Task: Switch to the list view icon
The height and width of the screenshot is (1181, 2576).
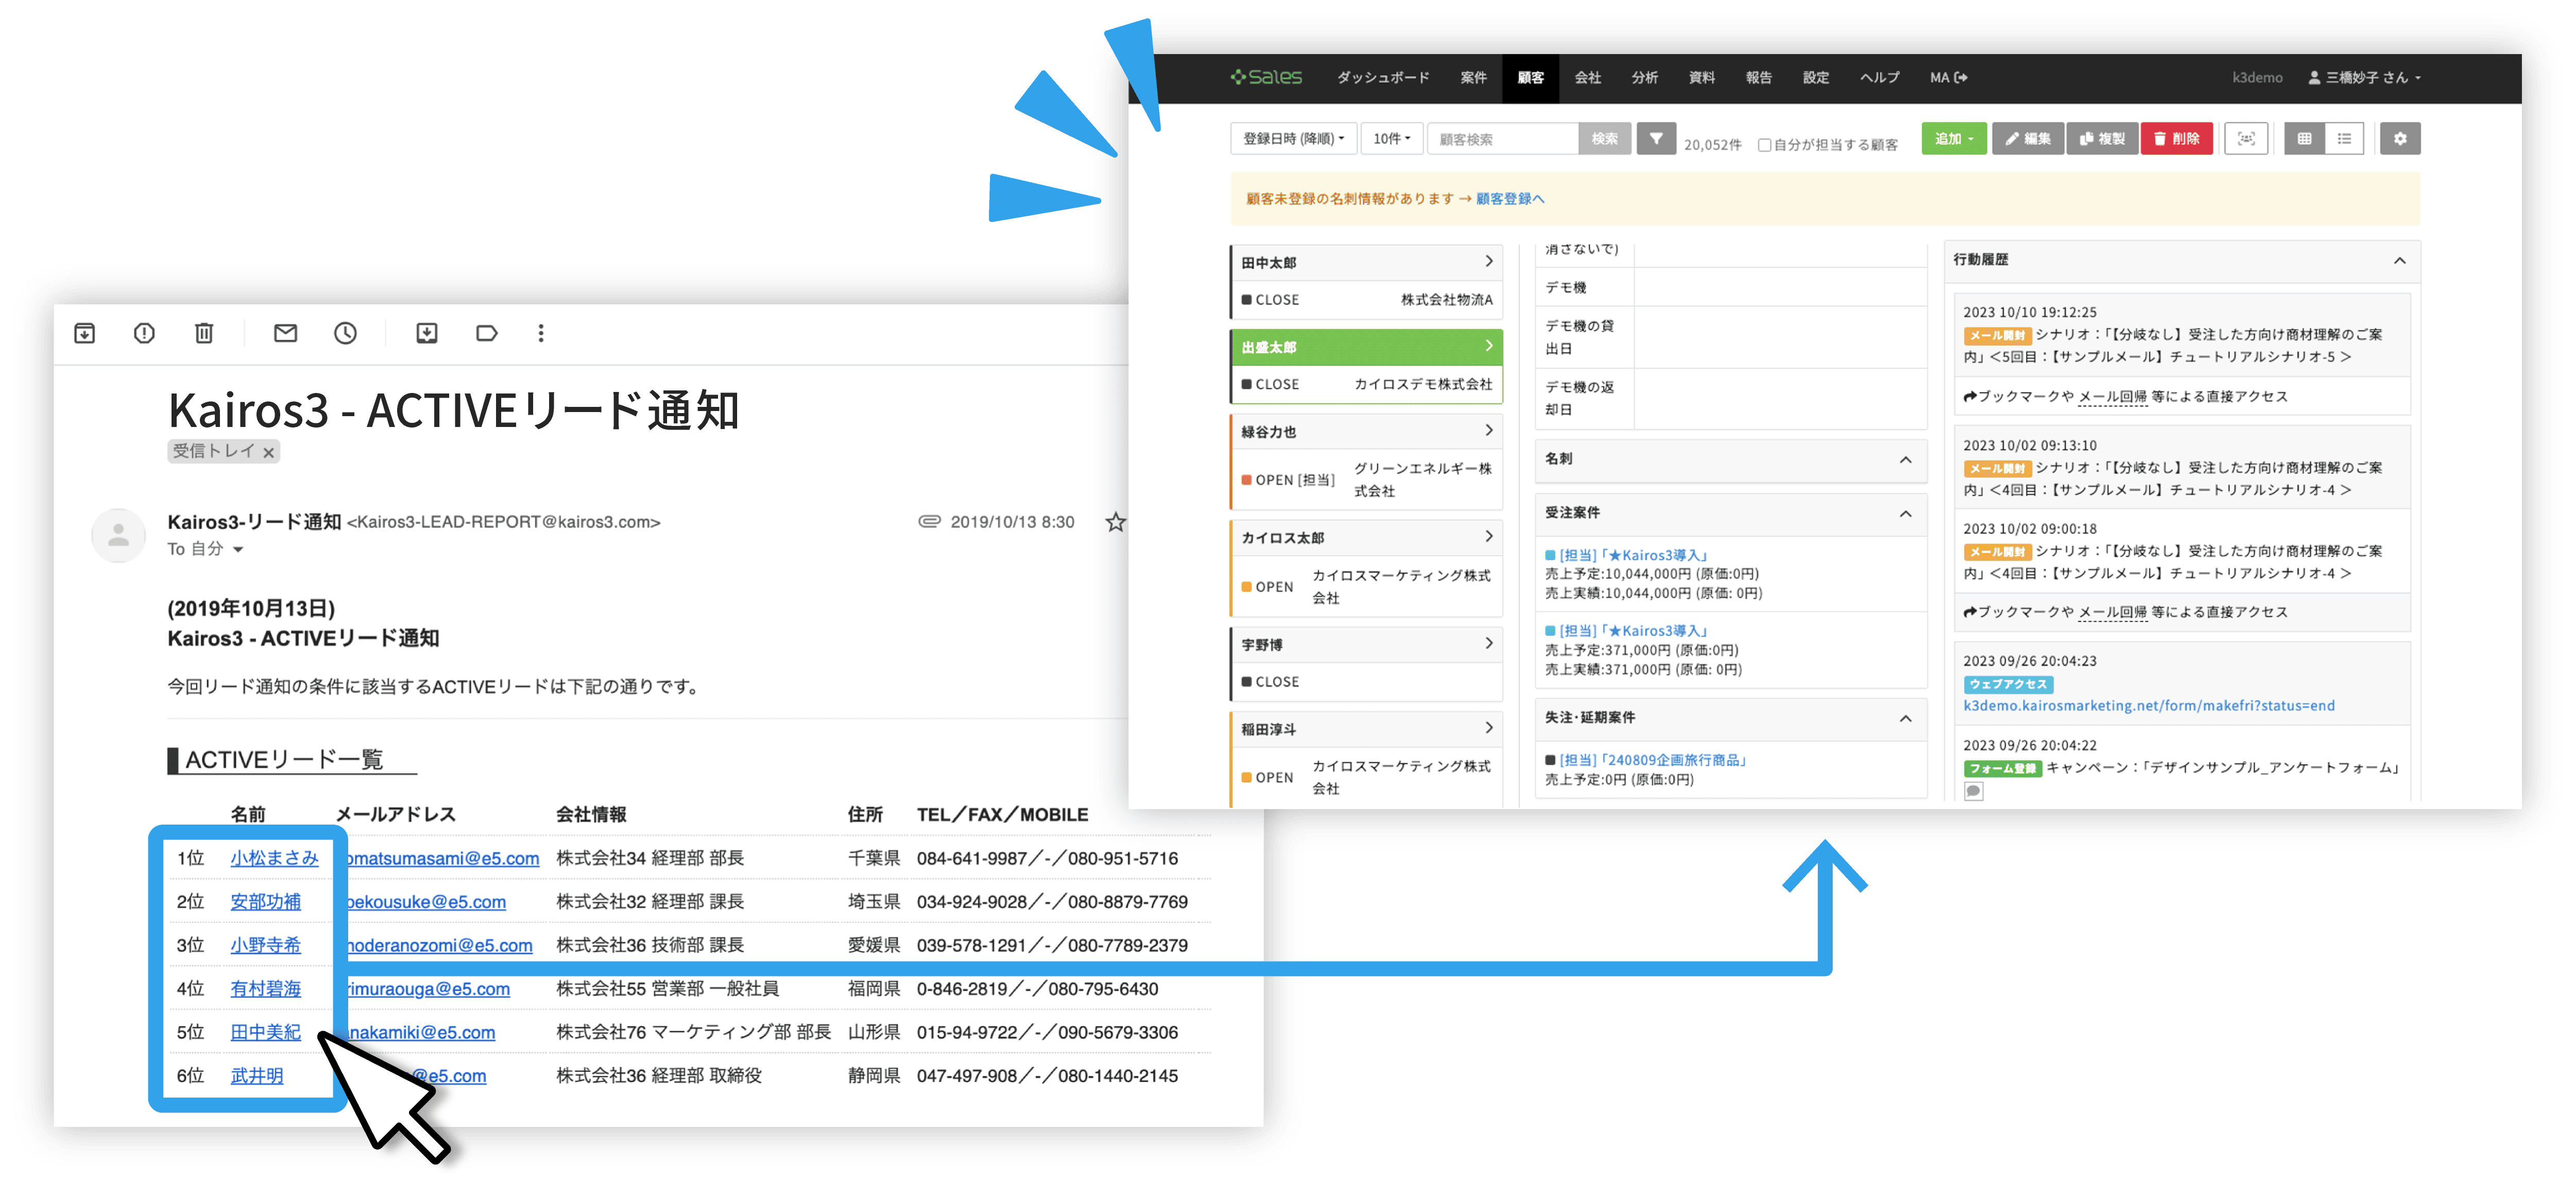Action: click(2344, 139)
